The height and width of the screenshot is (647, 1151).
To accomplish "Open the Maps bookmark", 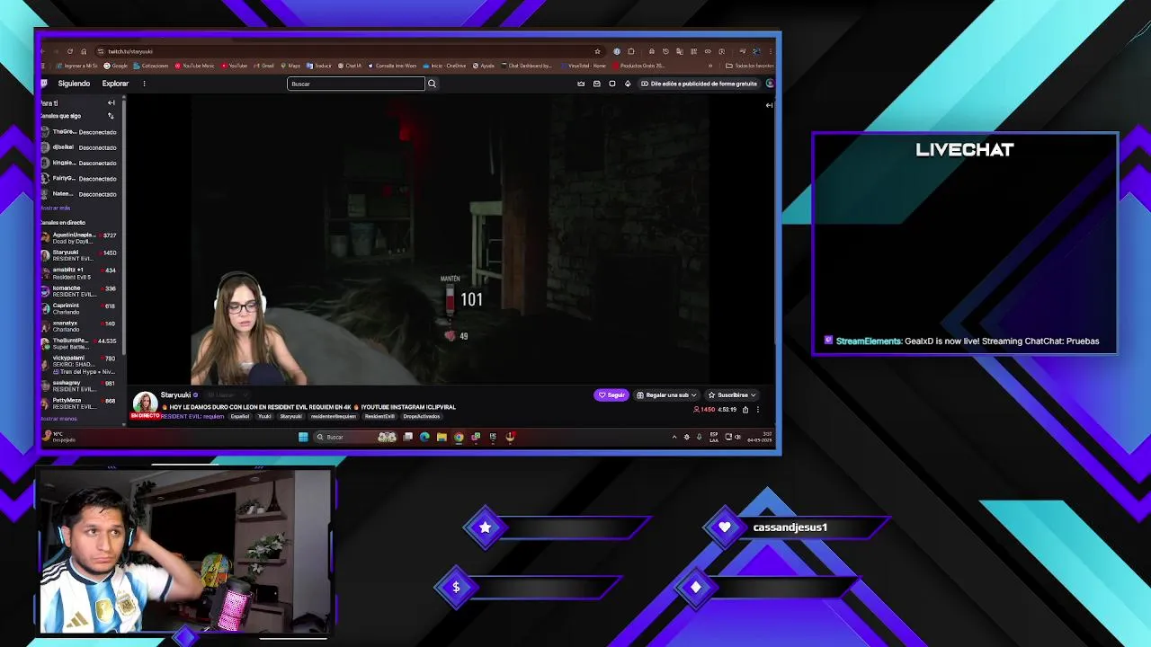I will tap(290, 66).
